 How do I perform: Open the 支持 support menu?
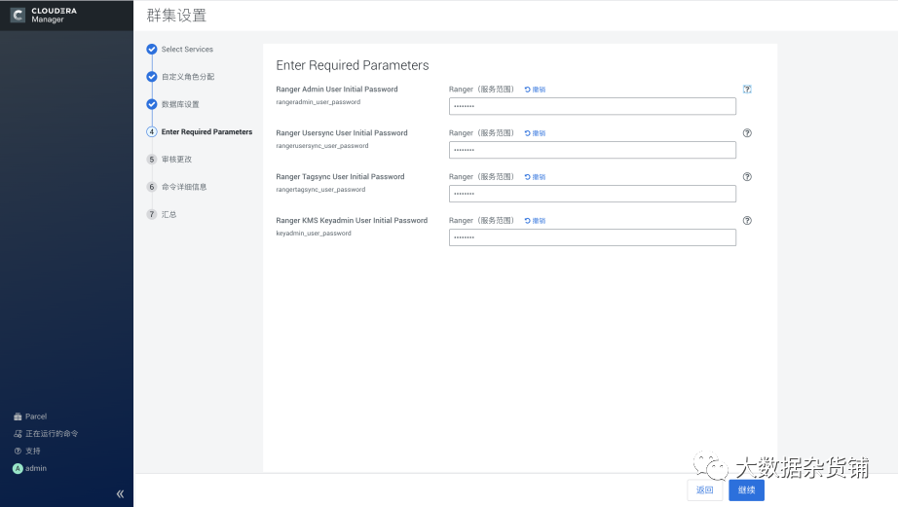(x=32, y=452)
